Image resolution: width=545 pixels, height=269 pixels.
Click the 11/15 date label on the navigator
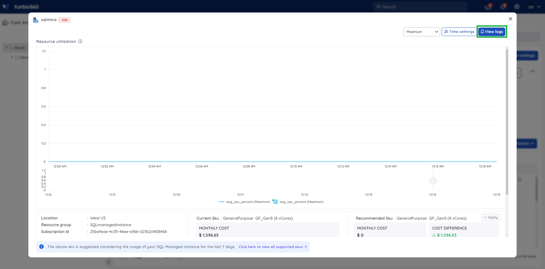[497, 195]
